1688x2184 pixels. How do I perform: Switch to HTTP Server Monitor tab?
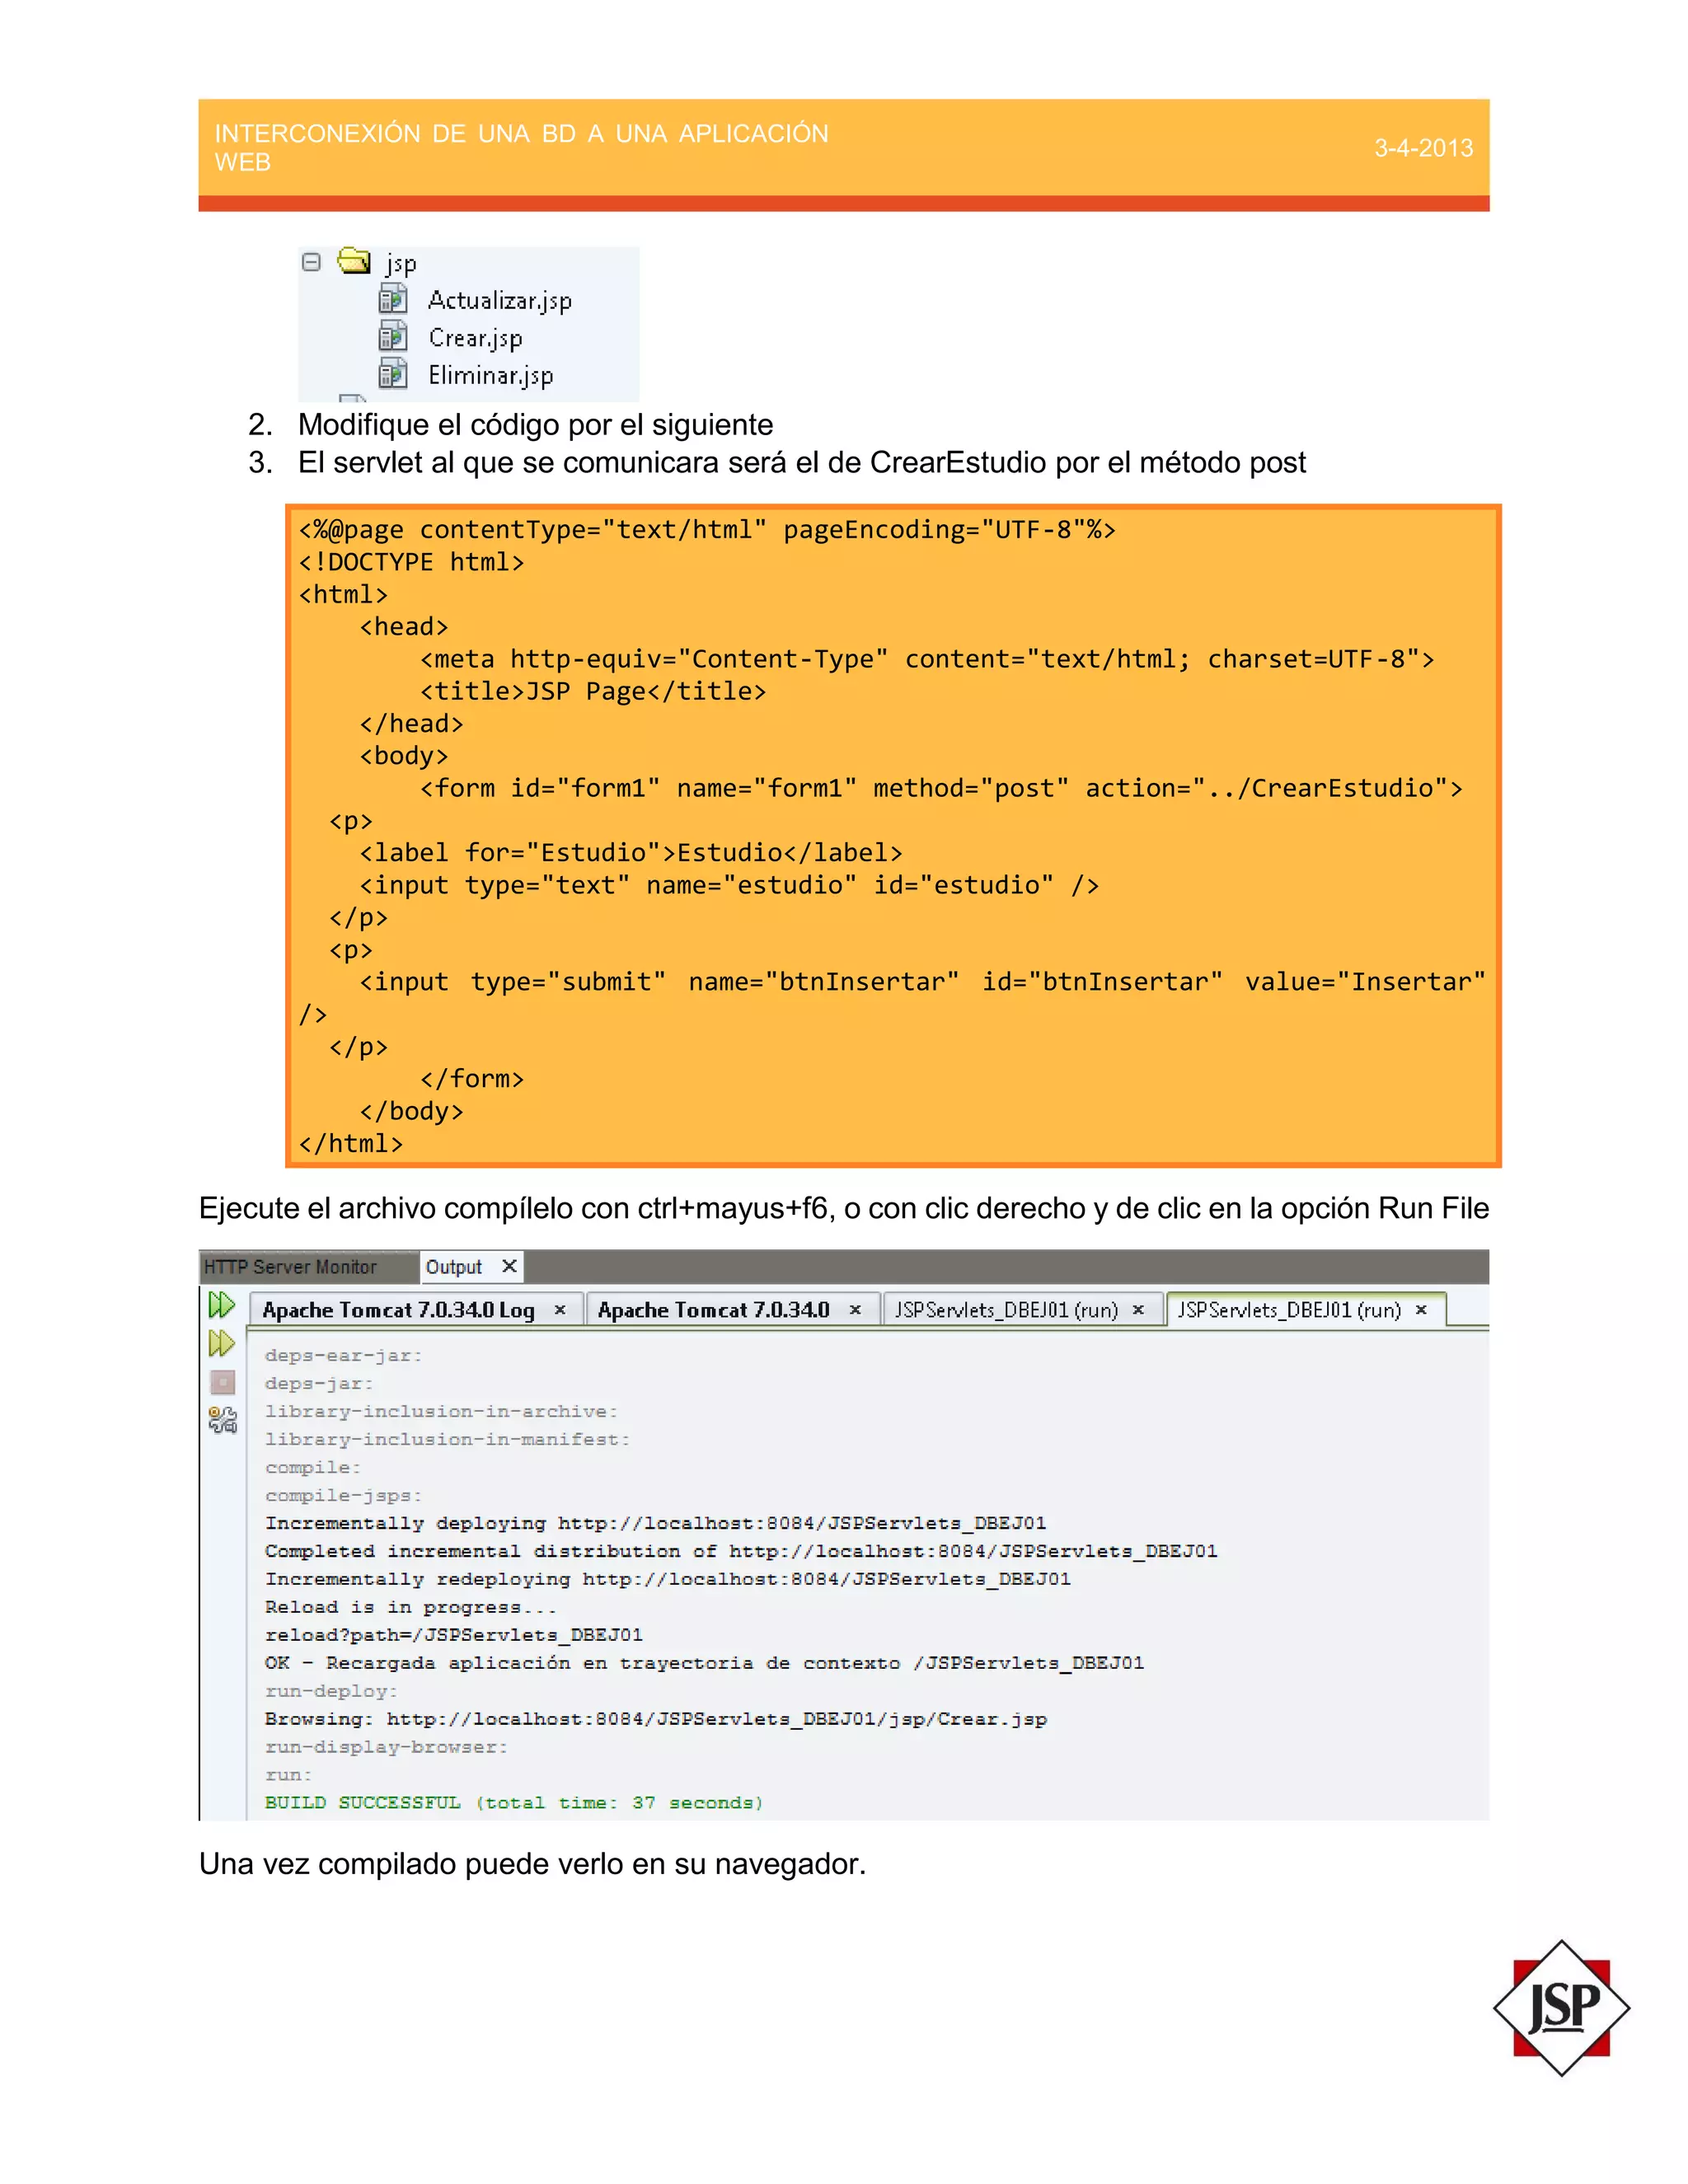[x=290, y=1267]
